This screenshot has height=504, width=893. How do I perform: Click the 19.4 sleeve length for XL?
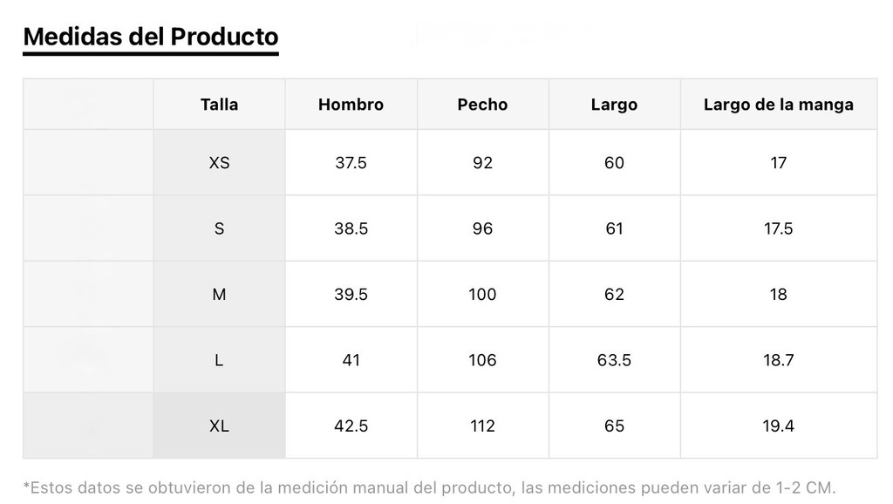click(x=779, y=426)
